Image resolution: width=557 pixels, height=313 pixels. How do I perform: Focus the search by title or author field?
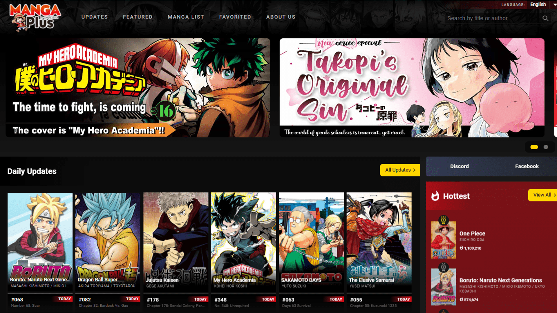[x=493, y=18]
